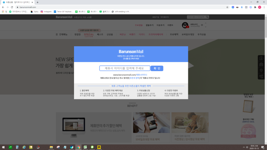This screenshot has height=150, width=267.
Task: Click the wood frame product thumbnail
Action: [248, 106]
